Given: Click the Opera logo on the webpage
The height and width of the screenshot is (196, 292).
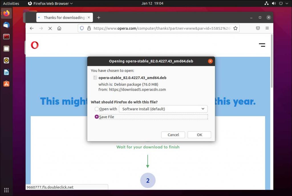Looking at the screenshot, I should pyautogui.click(x=35, y=45).
